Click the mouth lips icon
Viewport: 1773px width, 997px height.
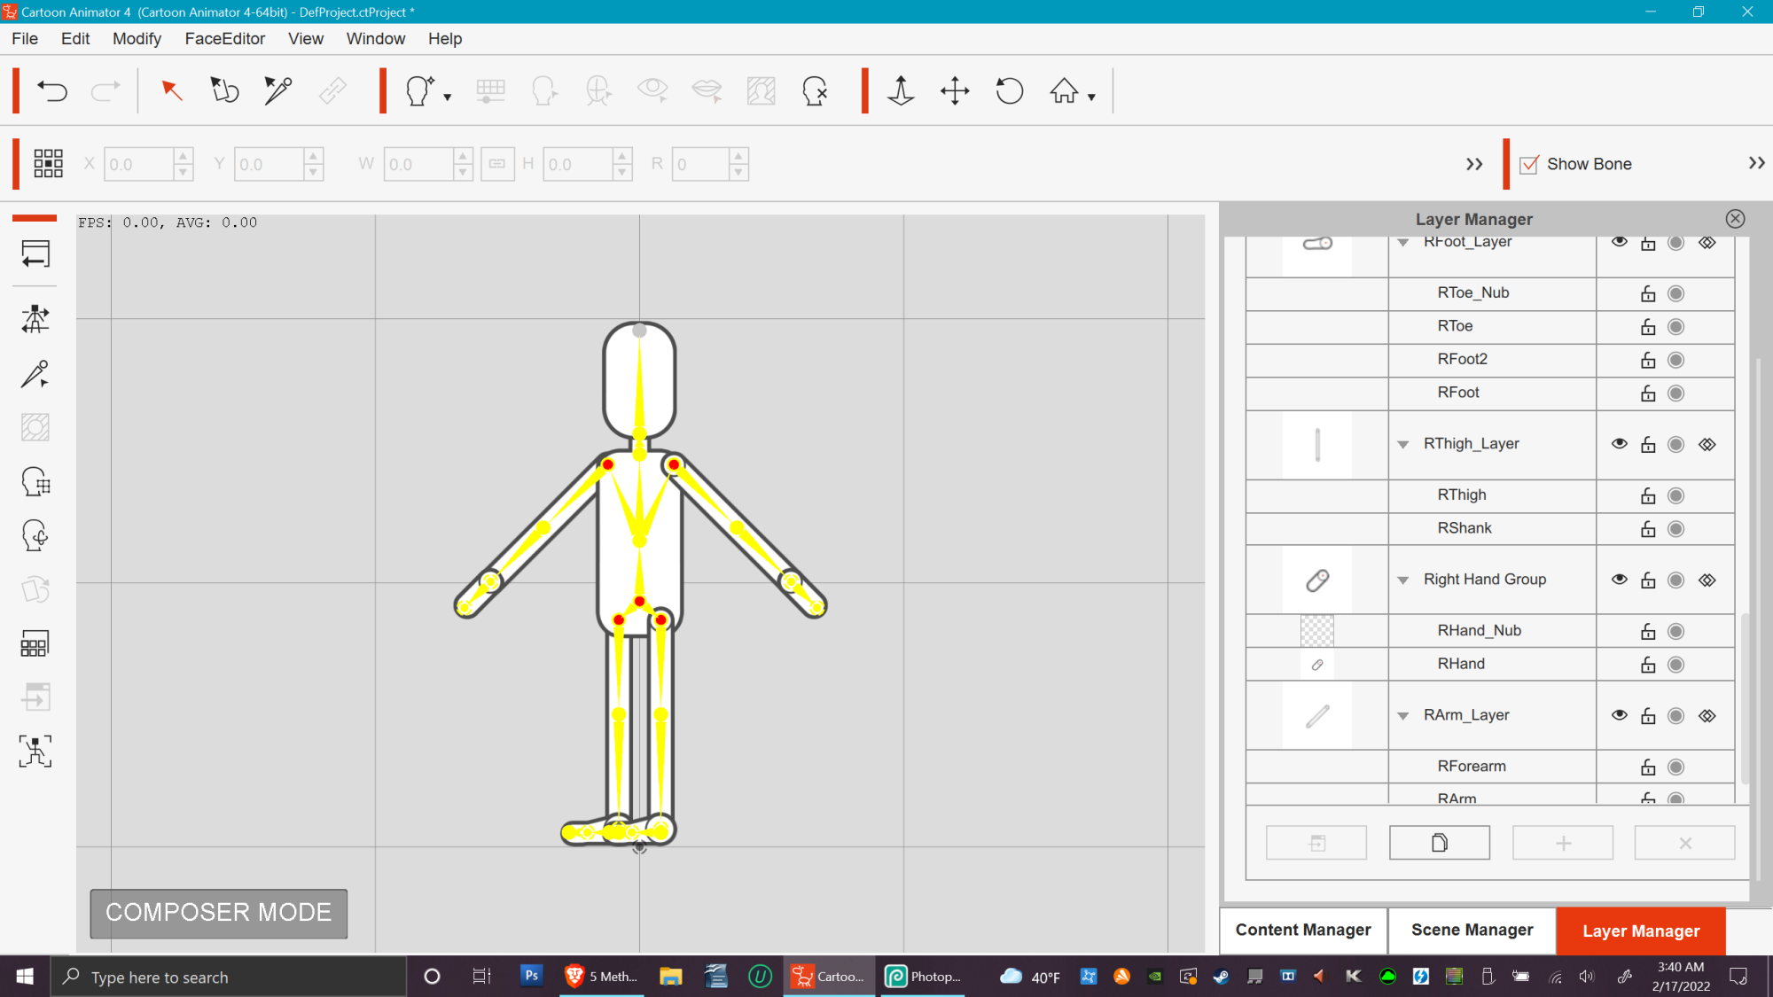click(x=707, y=90)
